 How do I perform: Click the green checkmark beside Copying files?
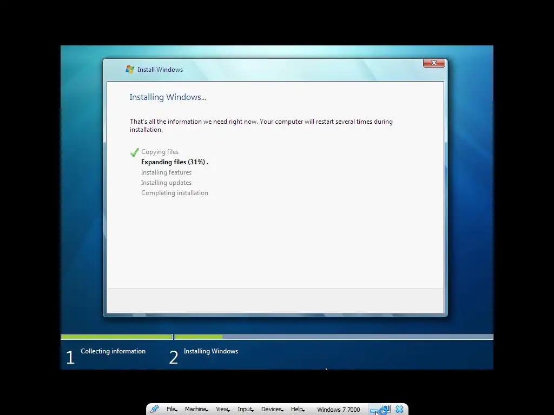134,152
